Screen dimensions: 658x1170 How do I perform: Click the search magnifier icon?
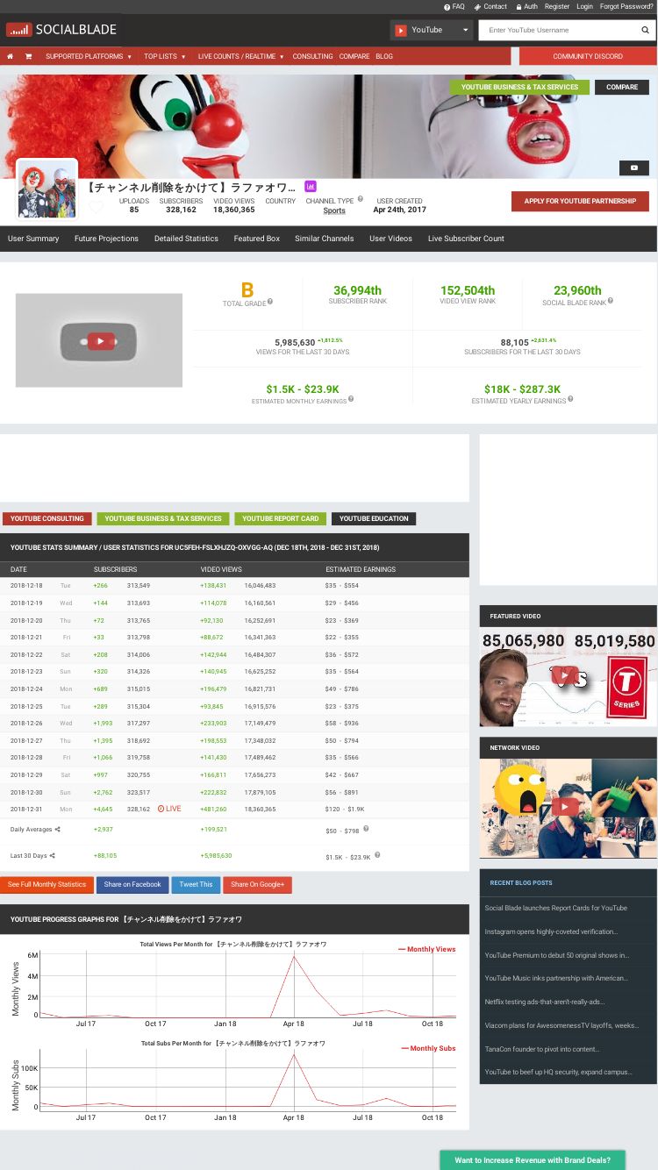click(646, 30)
